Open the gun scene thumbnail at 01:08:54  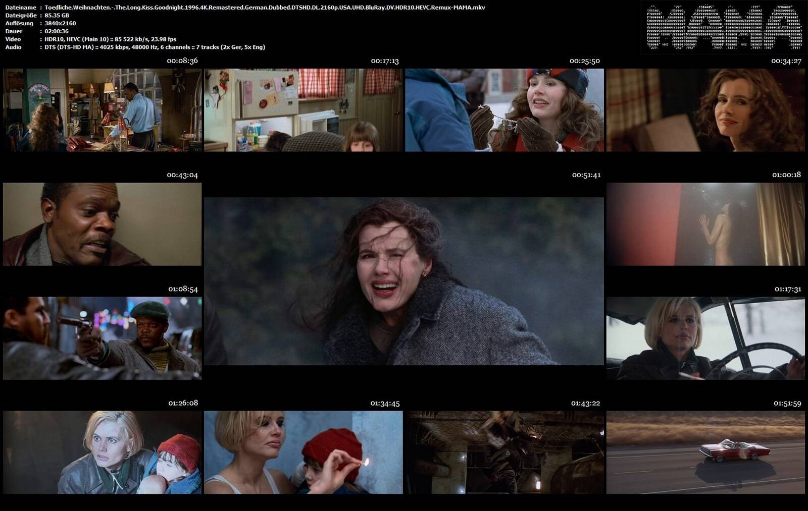click(x=102, y=338)
